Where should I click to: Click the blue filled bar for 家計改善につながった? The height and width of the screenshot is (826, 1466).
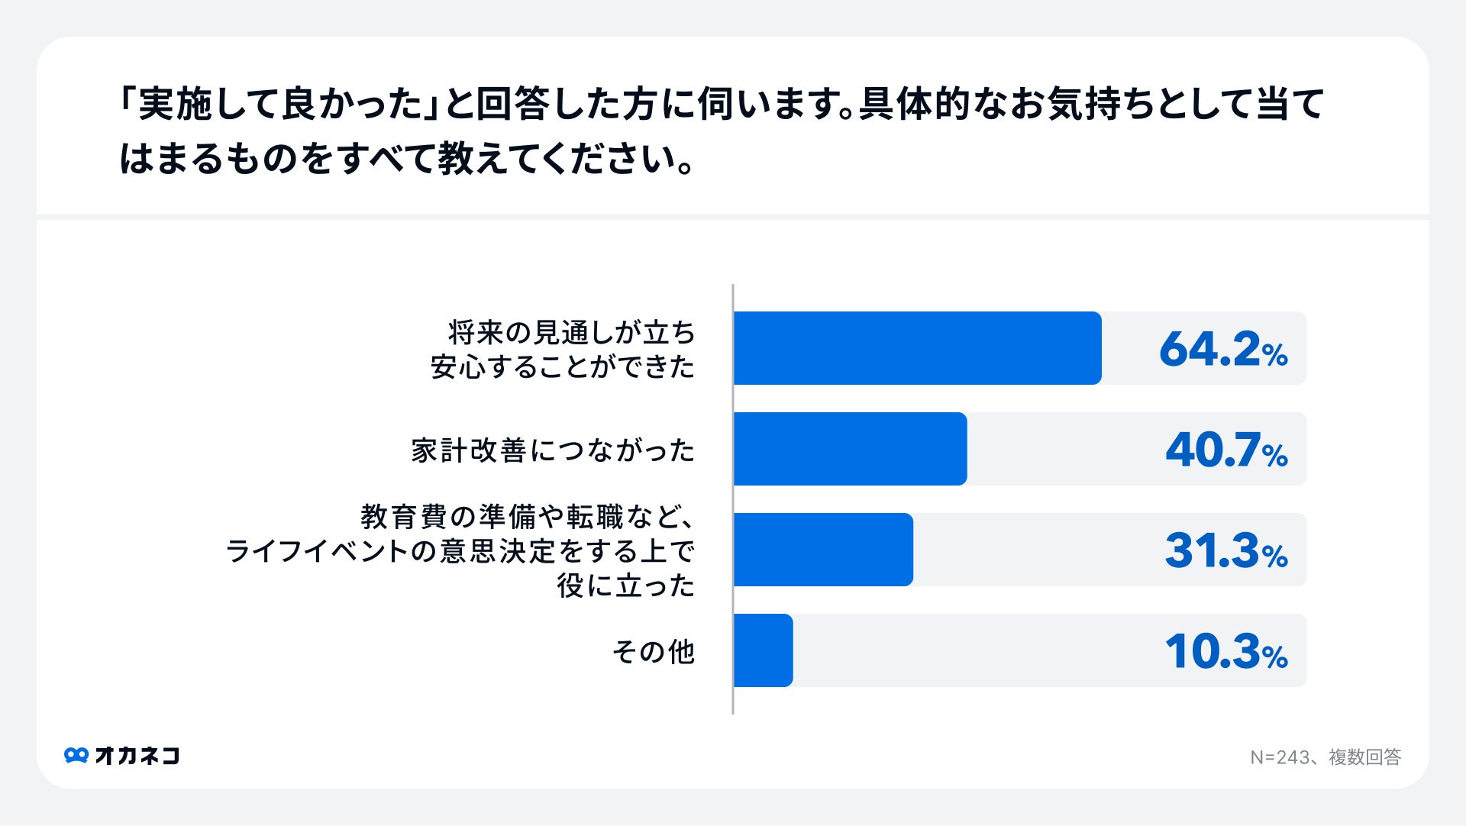point(850,449)
